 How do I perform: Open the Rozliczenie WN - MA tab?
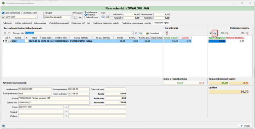click(x=81, y=23)
